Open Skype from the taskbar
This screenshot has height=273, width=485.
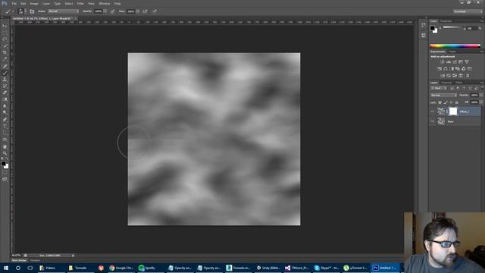coord(327,268)
